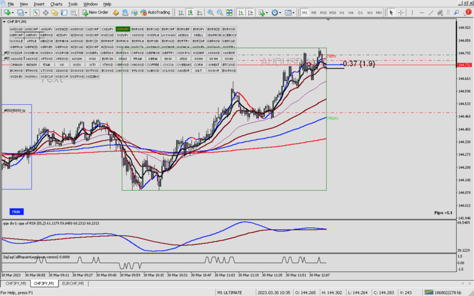
Task: Select the trendline tool
Action: tap(431, 12)
